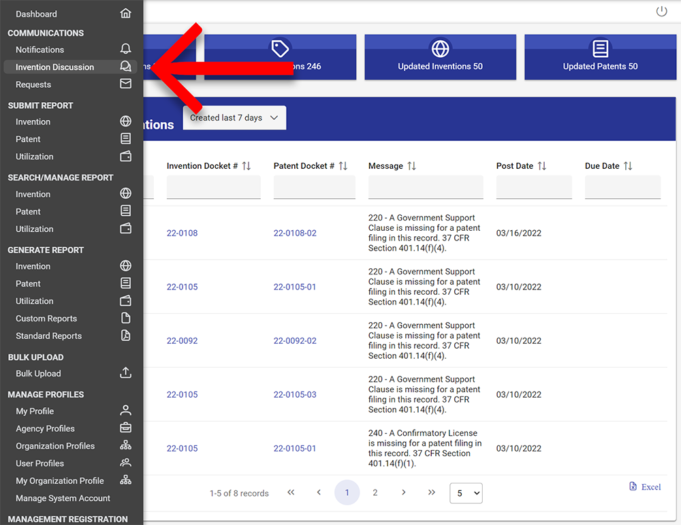Viewport: 681px width, 525px height.
Task: Click the Notifications bell icon
Action: click(x=125, y=50)
